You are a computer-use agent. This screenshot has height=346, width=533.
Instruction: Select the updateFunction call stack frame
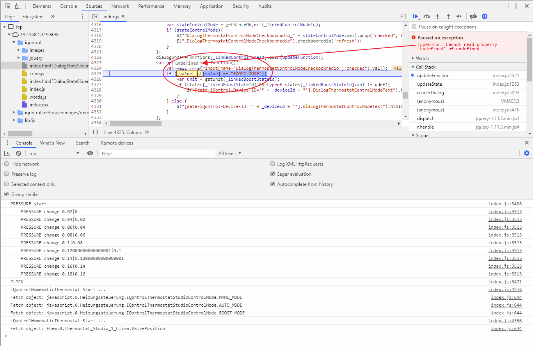coord(468,76)
